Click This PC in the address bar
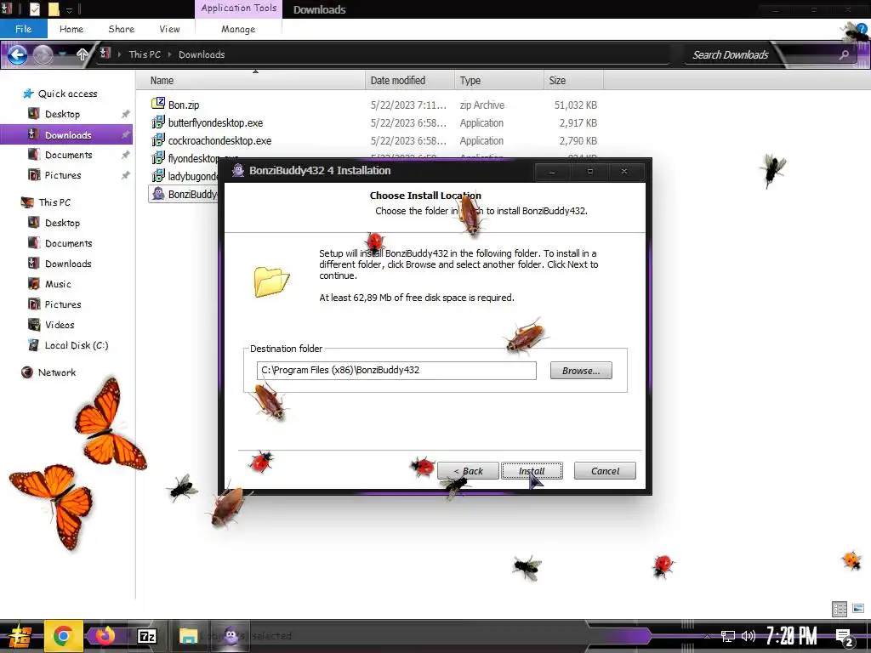 [145, 54]
